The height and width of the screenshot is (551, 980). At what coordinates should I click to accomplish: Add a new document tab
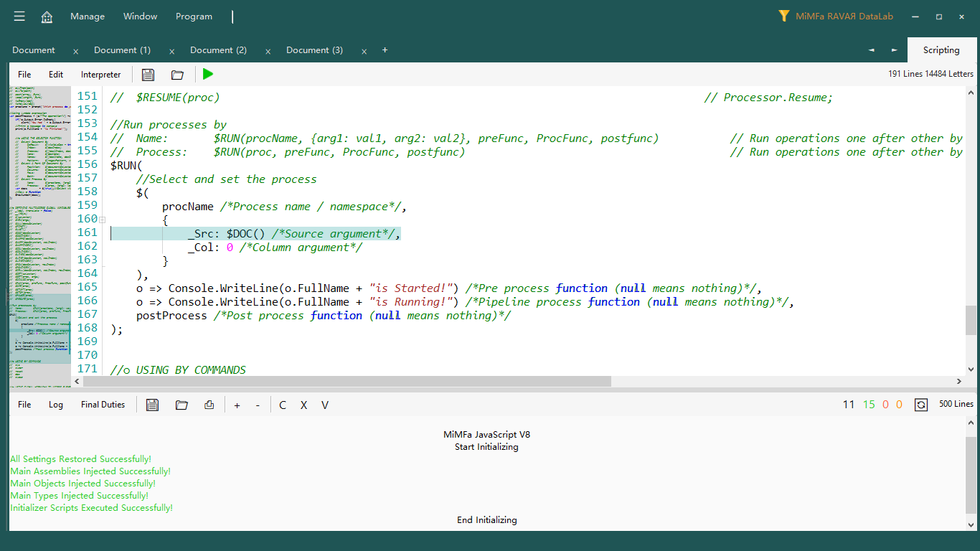coord(385,50)
